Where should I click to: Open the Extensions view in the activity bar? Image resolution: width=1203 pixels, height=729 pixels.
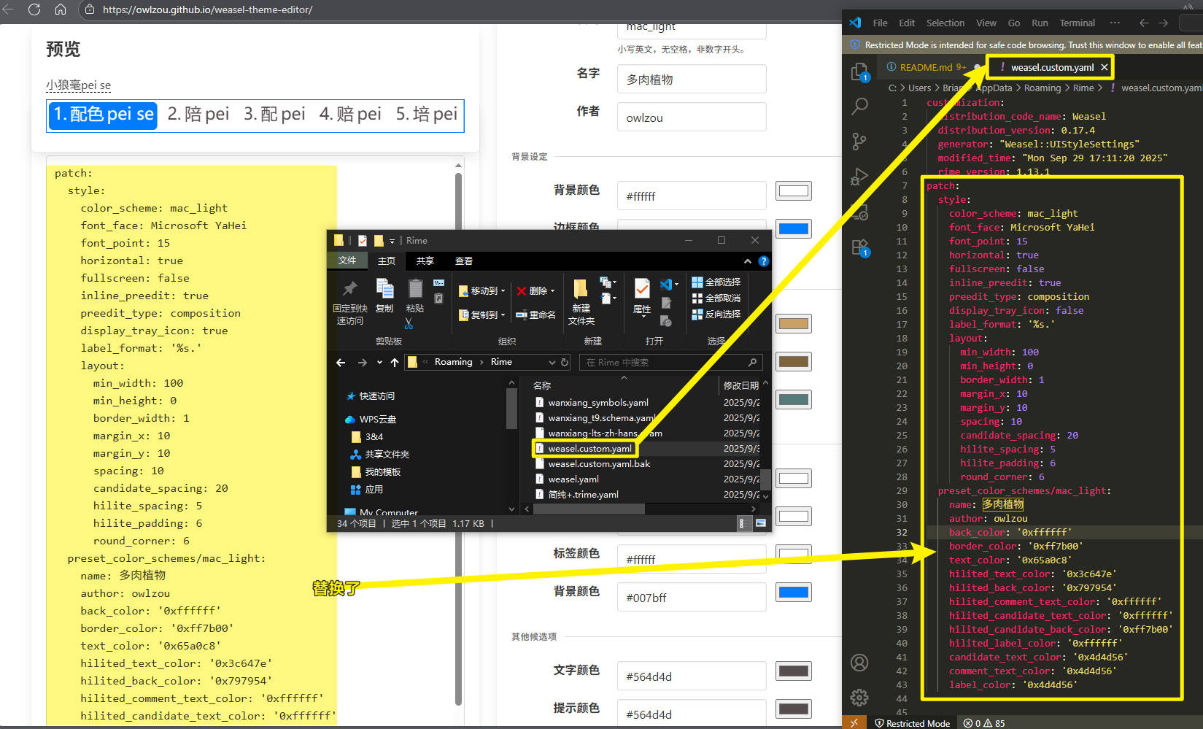[x=860, y=248]
